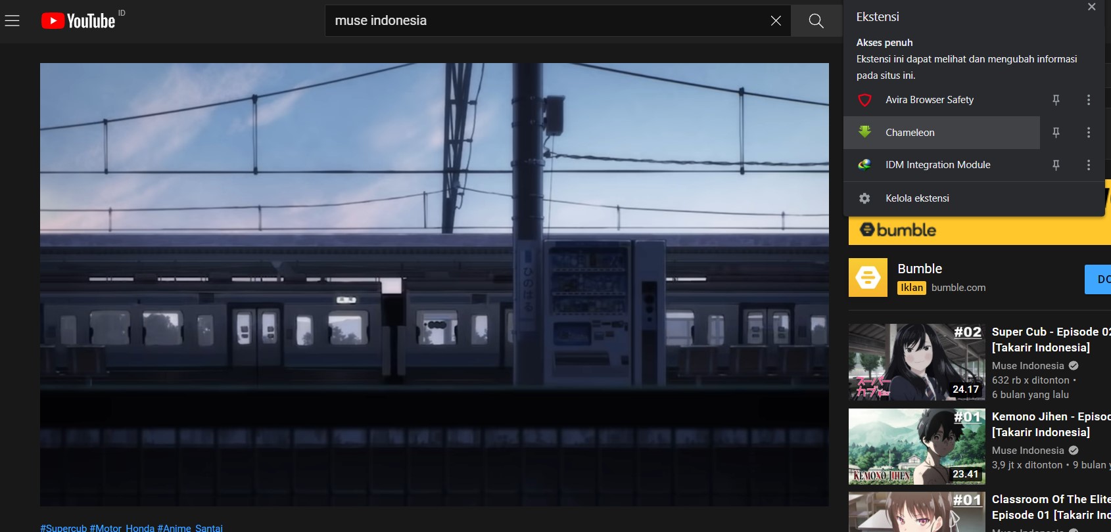Go to YouTube home via logo

(78, 21)
